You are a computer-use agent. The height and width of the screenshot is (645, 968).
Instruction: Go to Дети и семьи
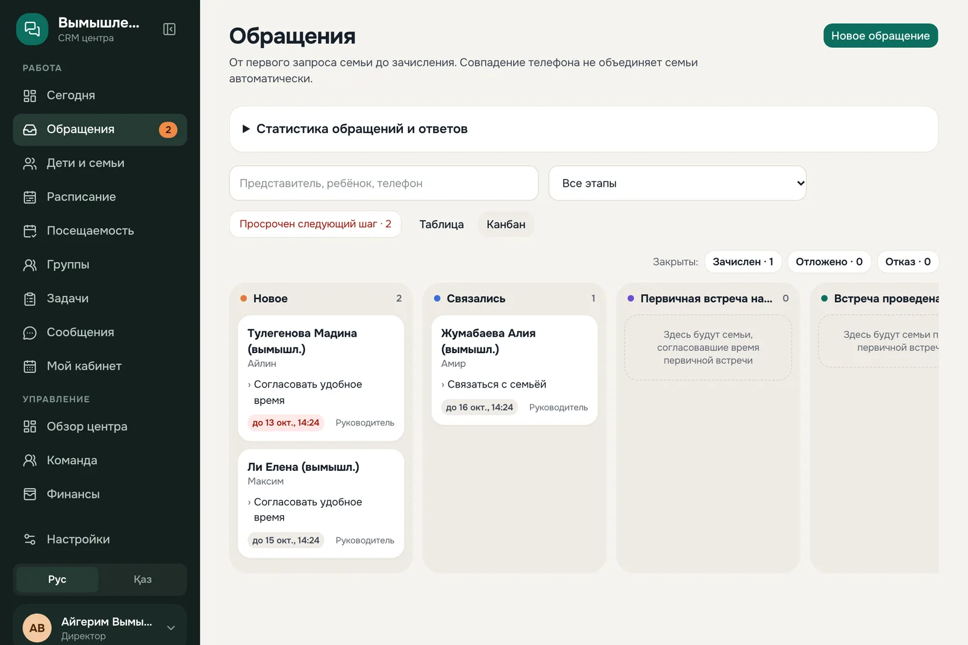point(100,163)
